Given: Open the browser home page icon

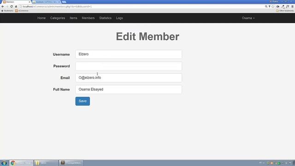Looking at the screenshot, I should [x=16, y=6].
